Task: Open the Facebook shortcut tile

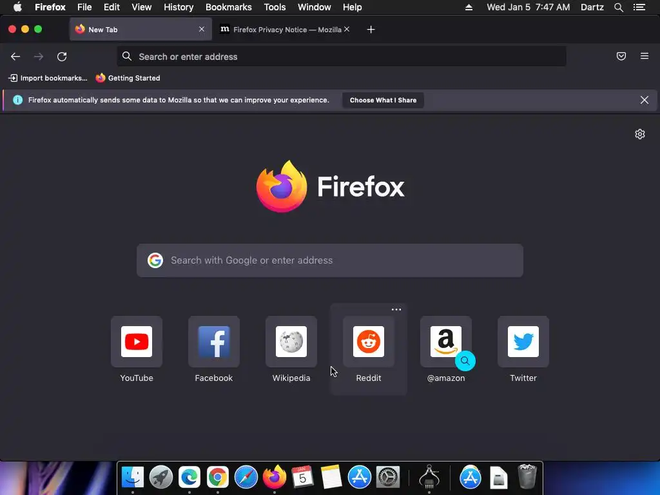Action: [x=214, y=342]
